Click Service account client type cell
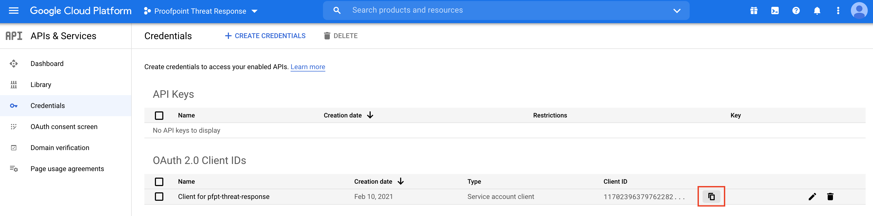The height and width of the screenshot is (216, 873). pyautogui.click(x=501, y=197)
